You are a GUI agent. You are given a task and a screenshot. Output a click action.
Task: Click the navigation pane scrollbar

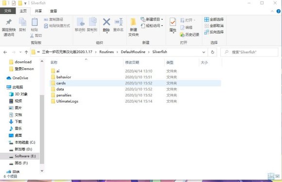42,129
